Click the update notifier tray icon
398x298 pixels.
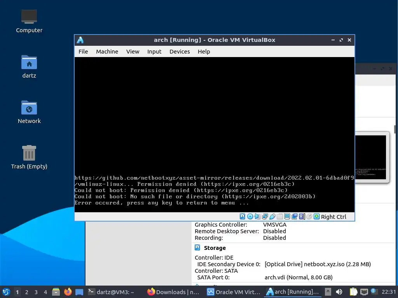coord(374,291)
